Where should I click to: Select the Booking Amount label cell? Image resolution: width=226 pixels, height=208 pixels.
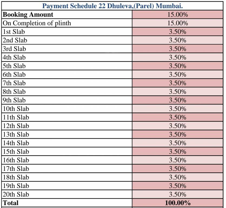(28, 15)
